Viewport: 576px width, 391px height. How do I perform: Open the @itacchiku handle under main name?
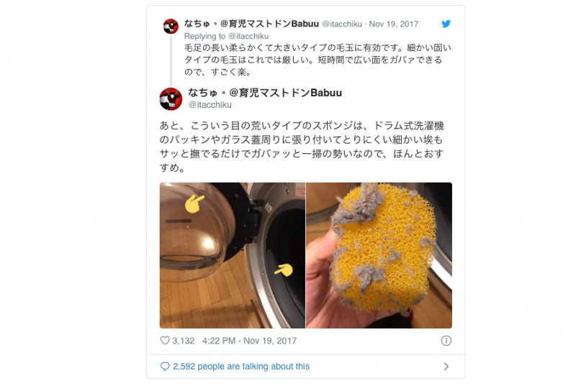point(210,105)
